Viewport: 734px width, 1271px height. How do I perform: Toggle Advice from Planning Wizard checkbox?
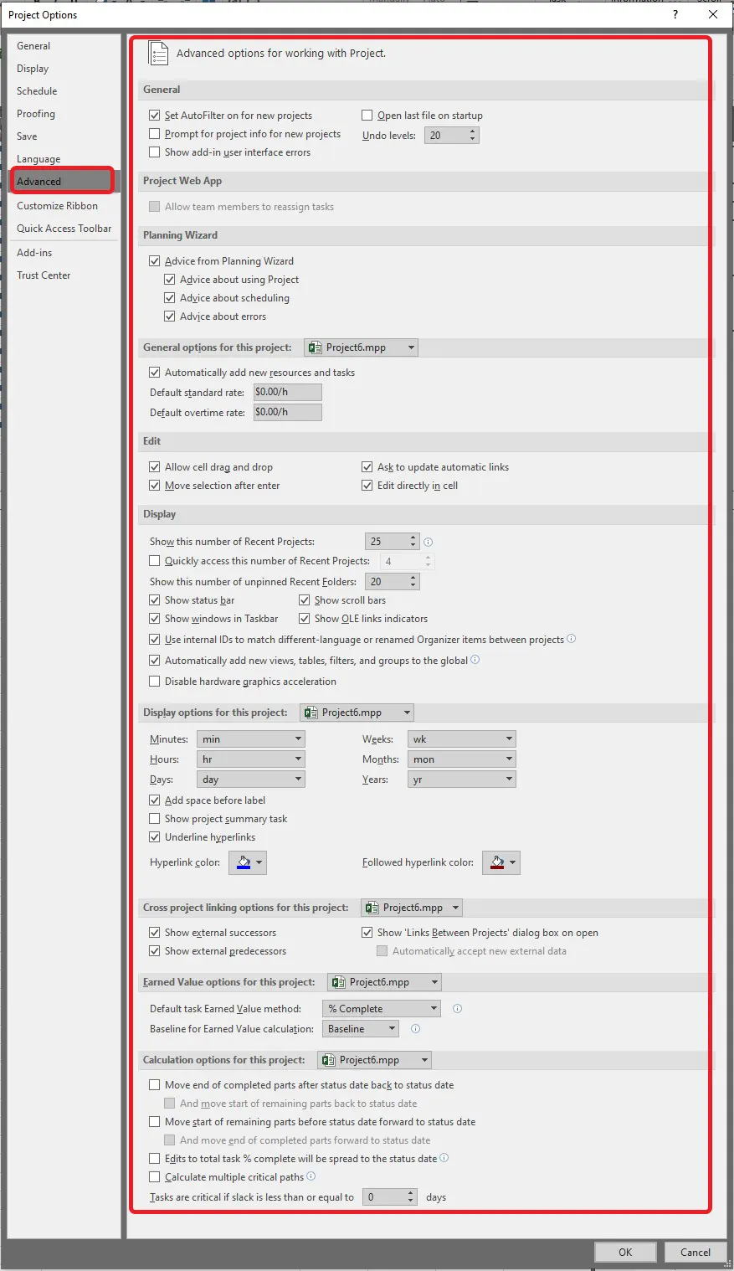point(154,261)
